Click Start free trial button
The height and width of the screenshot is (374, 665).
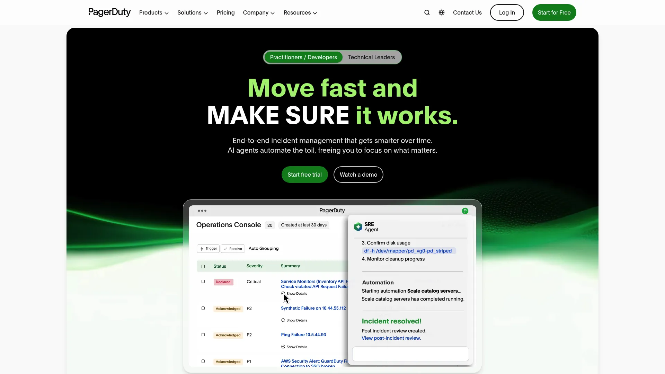click(x=305, y=175)
